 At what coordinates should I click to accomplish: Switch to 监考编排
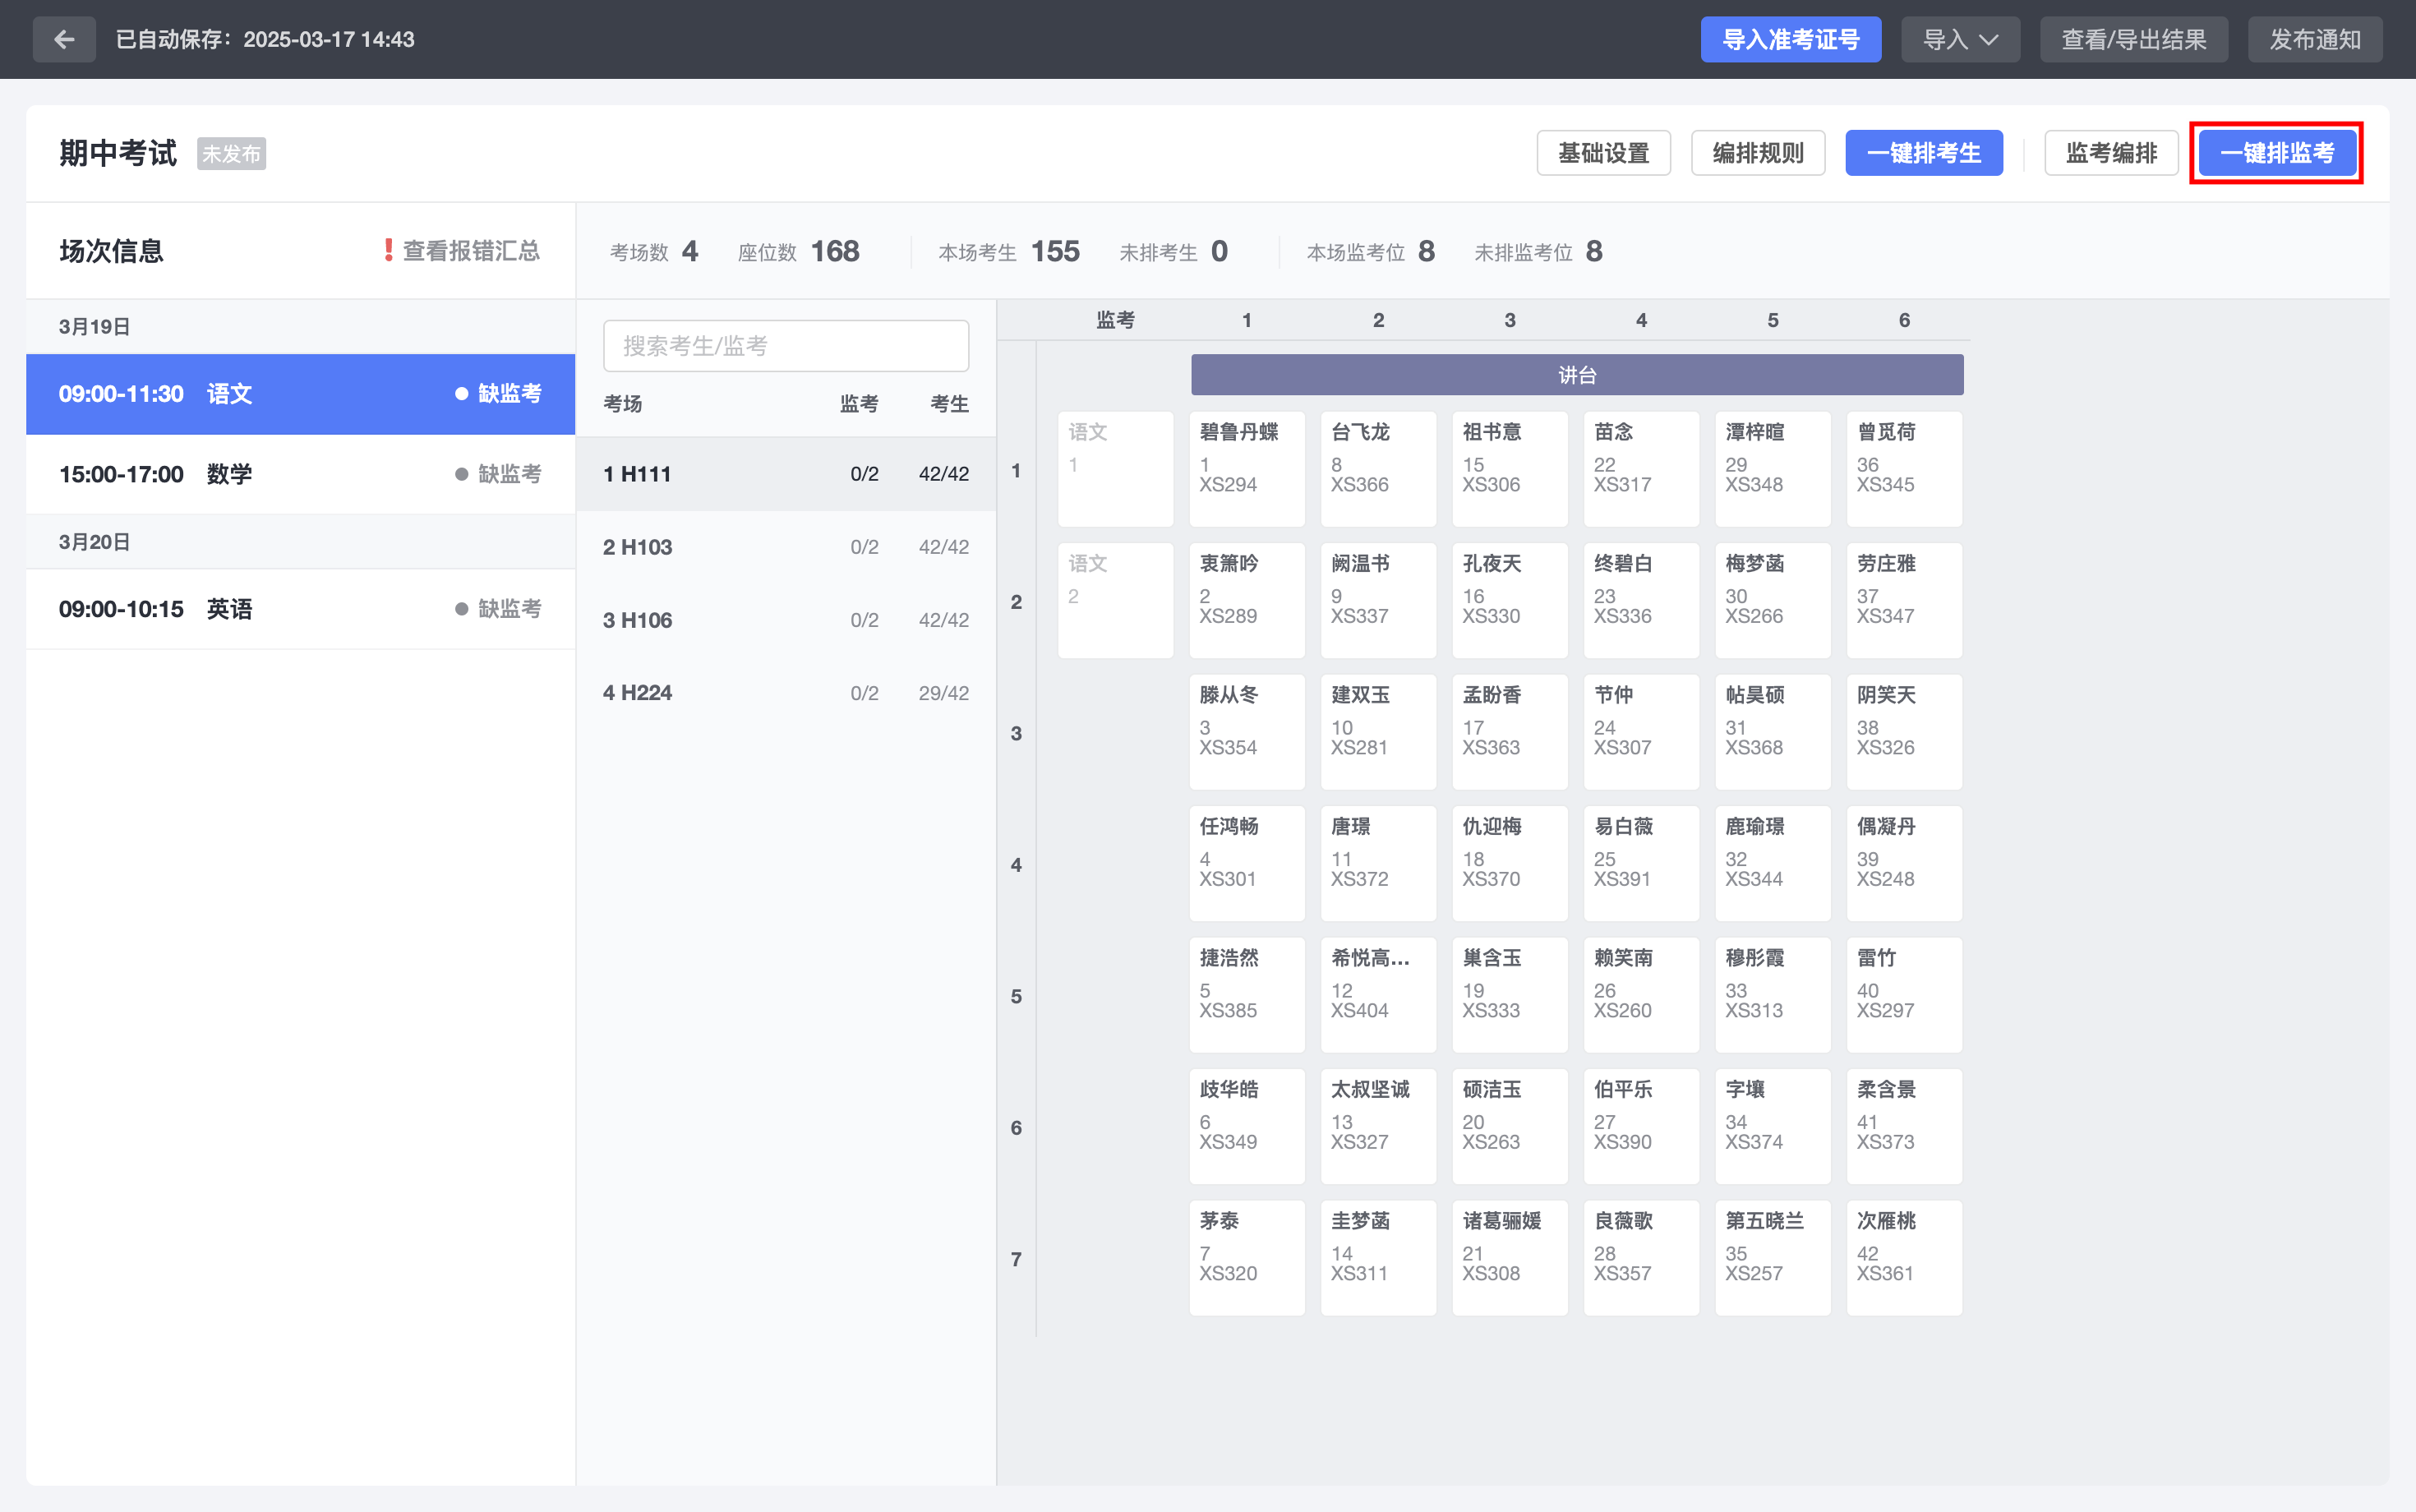click(x=2111, y=153)
